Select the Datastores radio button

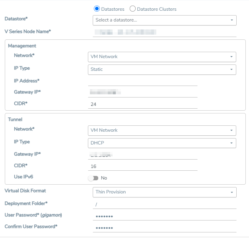click(x=97, y=9)
